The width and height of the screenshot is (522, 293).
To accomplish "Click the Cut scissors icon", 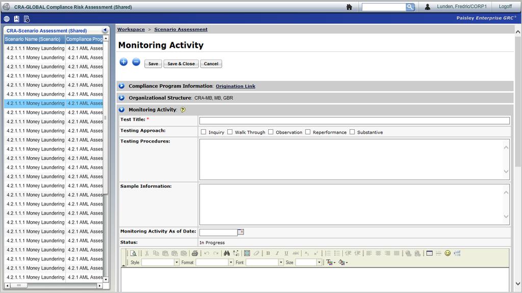I will click(x=147, y=253).
